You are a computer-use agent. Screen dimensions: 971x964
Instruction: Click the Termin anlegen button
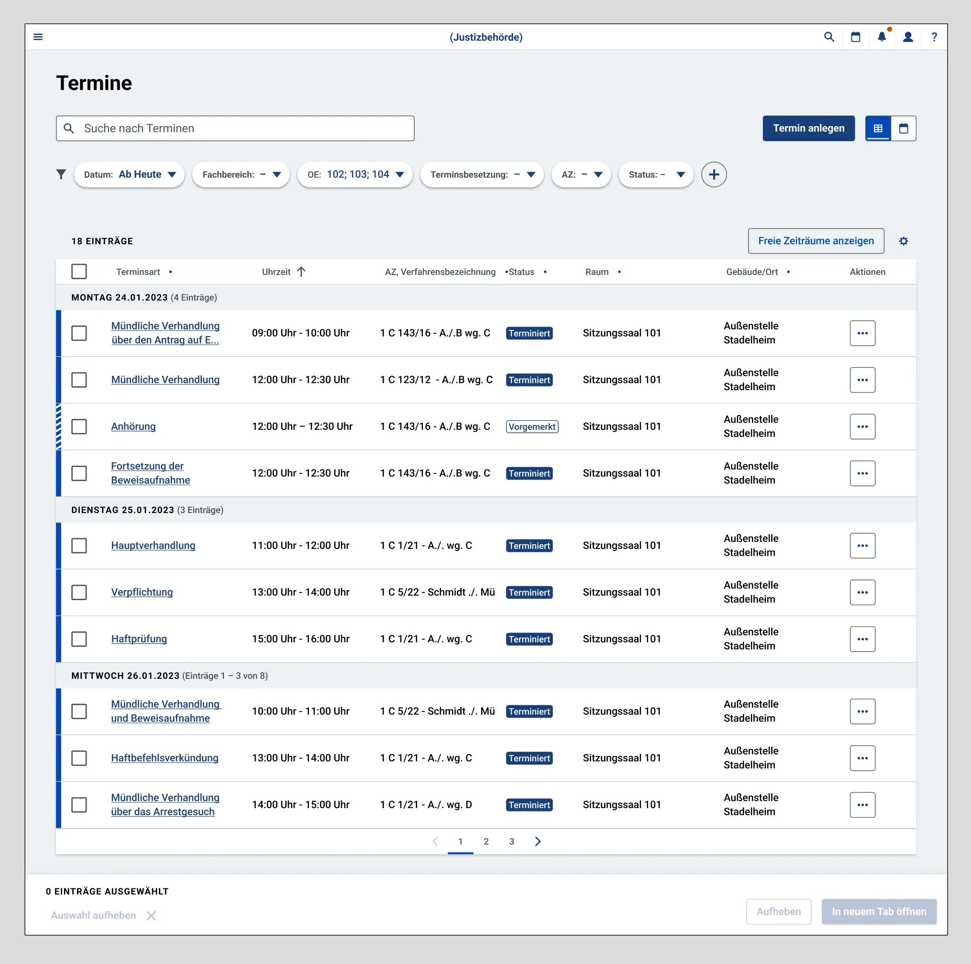(808, 128)
